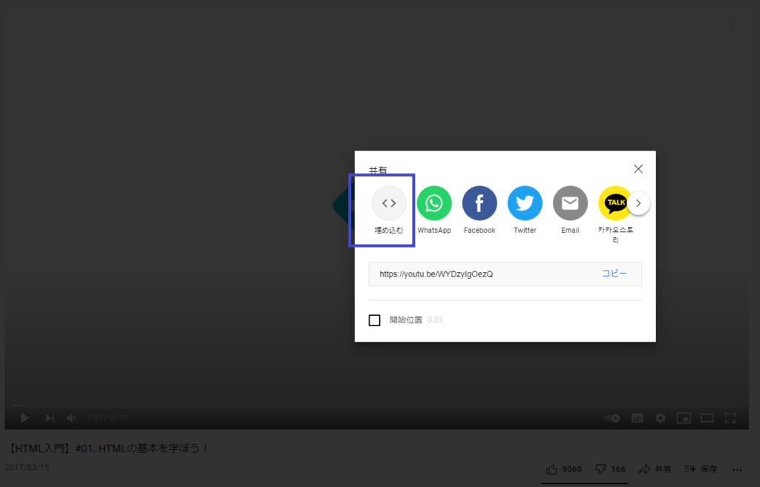Share the video via WhatsApp
The image size is (760, 487).
[434, 203]
